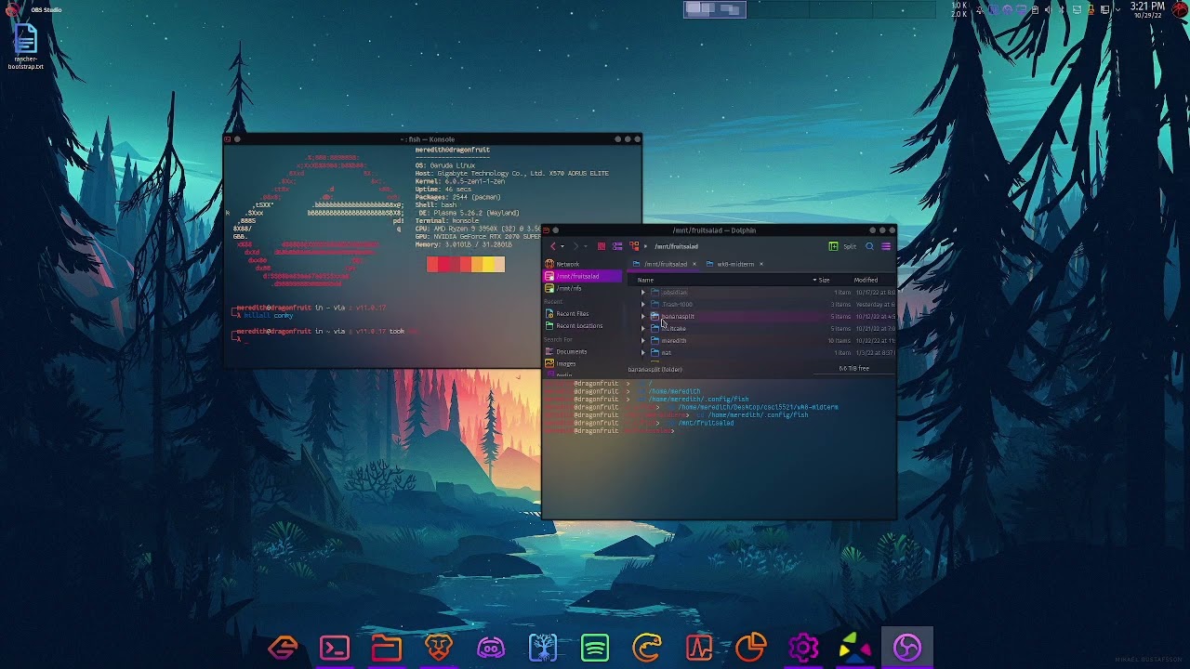Open the volume control in system tray

coord(1048,9)
